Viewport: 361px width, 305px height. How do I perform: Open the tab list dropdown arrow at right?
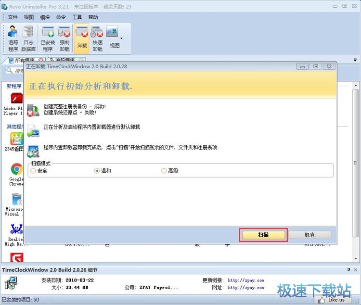(x=355, y=60)
